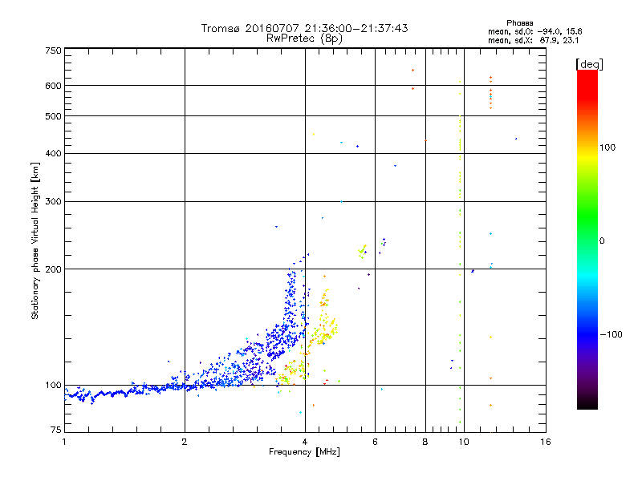Click the x-axis tick label '6'
This screenshot has width=642, height=481.
(375, 442)
